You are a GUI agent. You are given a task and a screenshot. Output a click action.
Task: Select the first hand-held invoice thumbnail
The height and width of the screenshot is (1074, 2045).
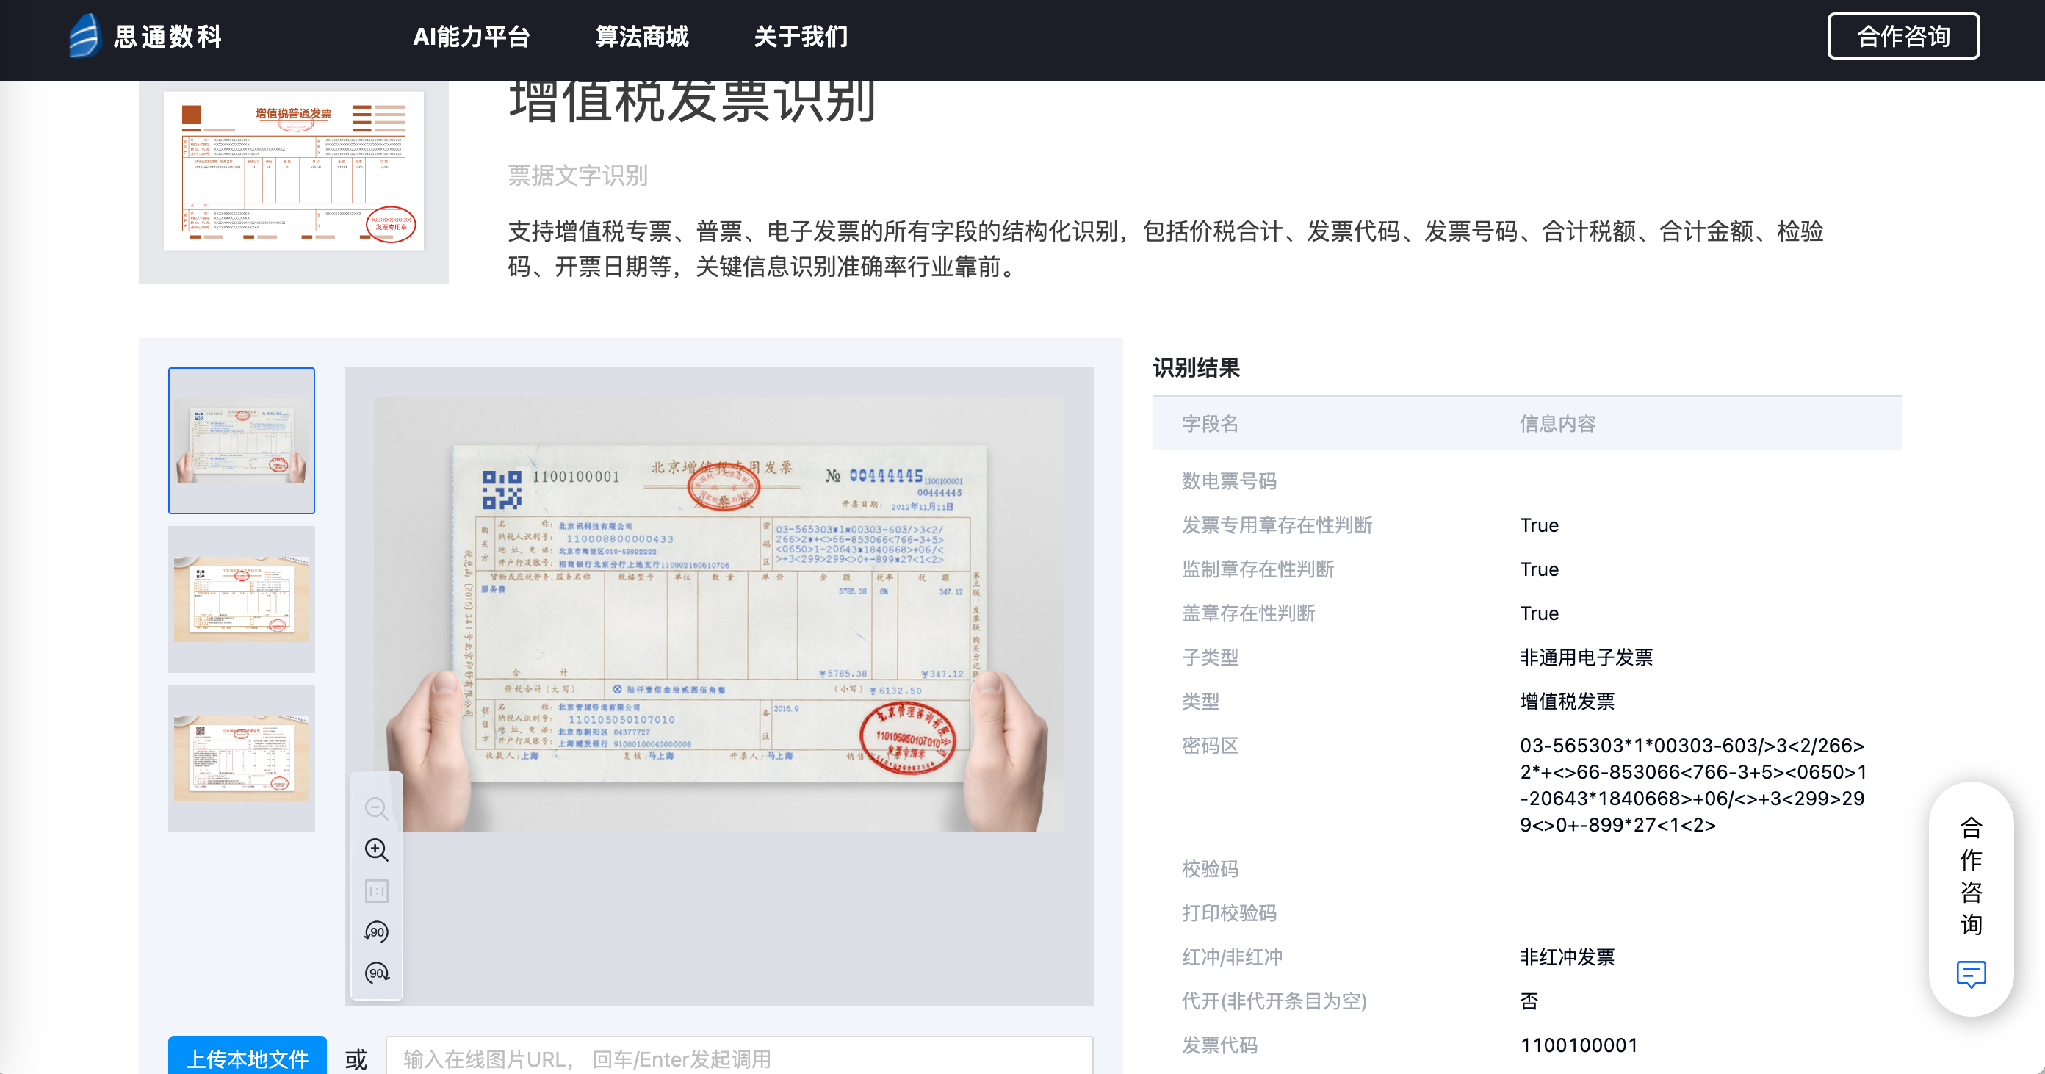[x=242, y=441]
